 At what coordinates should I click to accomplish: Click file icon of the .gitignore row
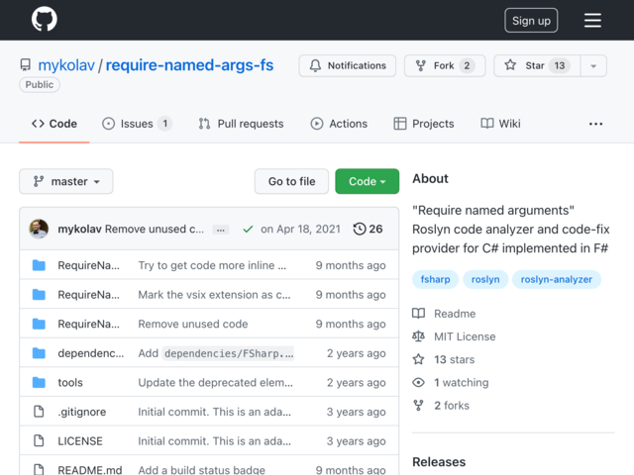click(x=39, y=412)
